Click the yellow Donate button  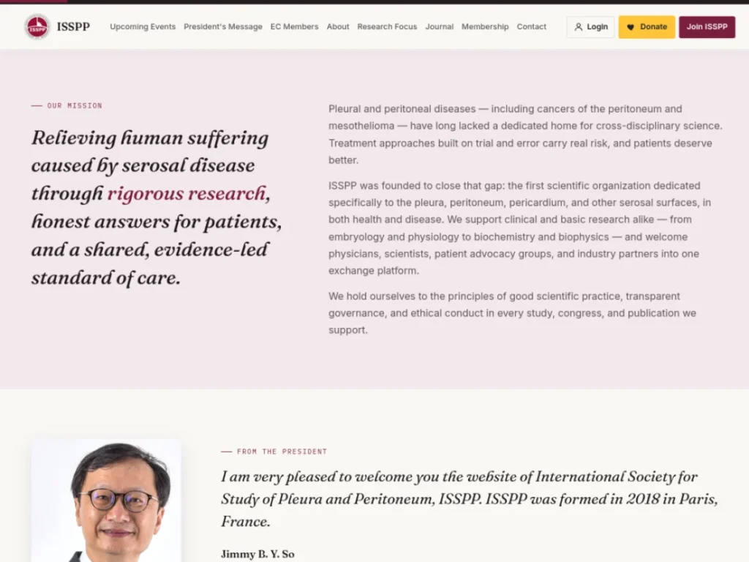(x=647, y=27)
